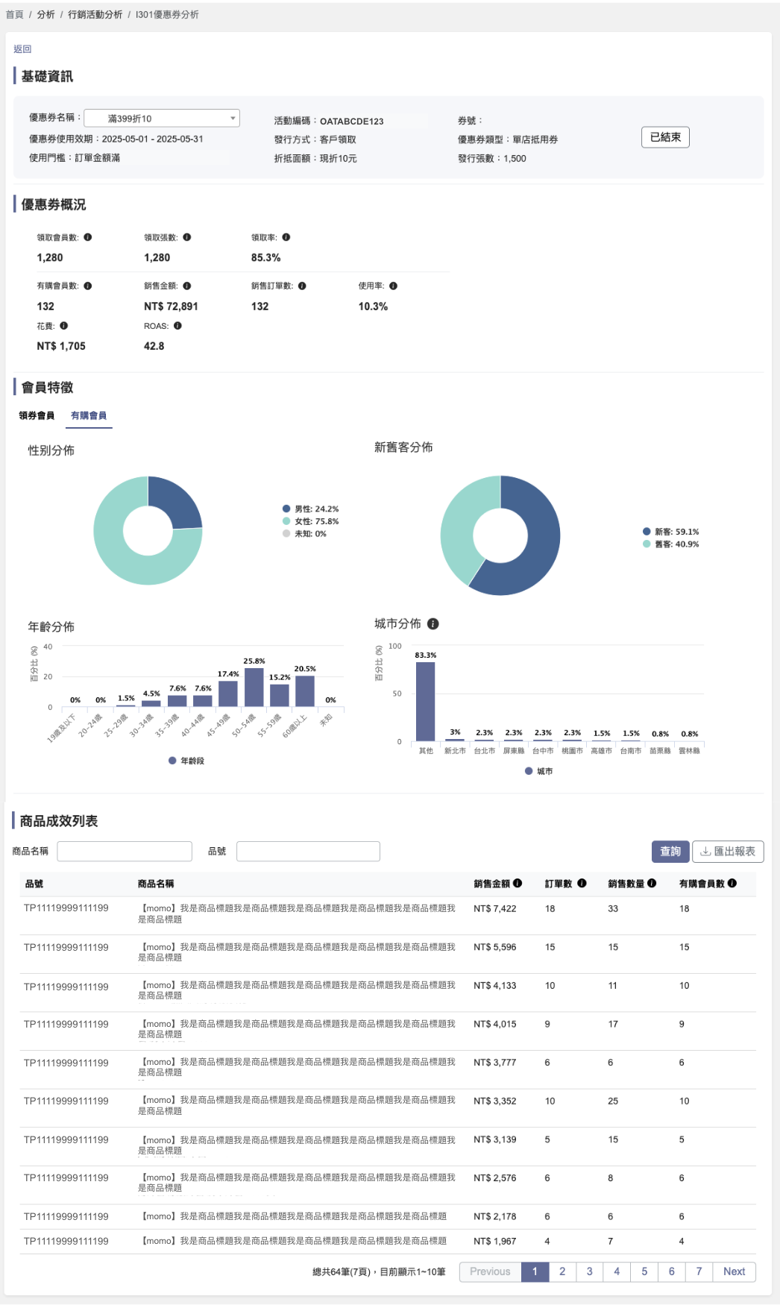Viewport: 780px width, 1305px height.
Task: Click info icon next to 銷售金額 metric
Action: tap(187, 286)
